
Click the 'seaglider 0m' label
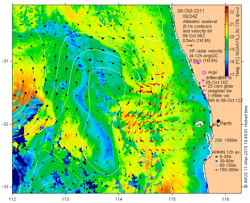220,91
